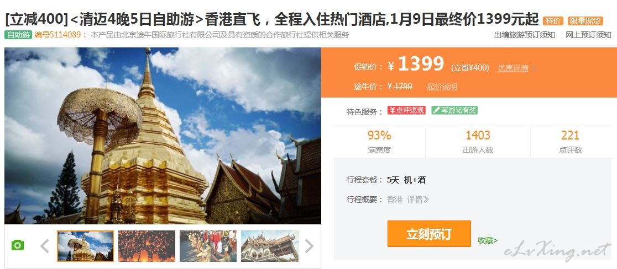Click the green 自助游 label

click(18, 35)
